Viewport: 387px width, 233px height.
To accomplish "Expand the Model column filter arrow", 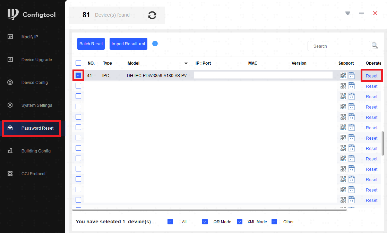I will (186, 64).
